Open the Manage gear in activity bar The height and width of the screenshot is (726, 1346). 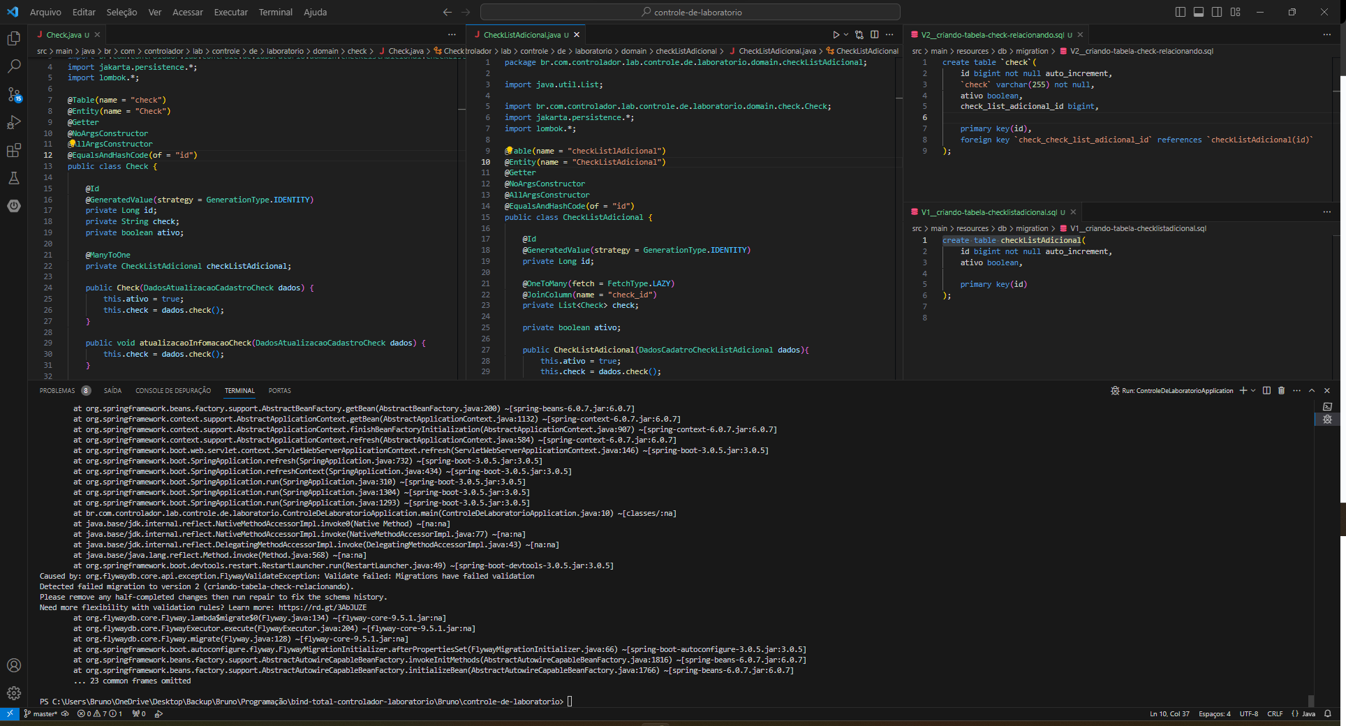(13, 693)
